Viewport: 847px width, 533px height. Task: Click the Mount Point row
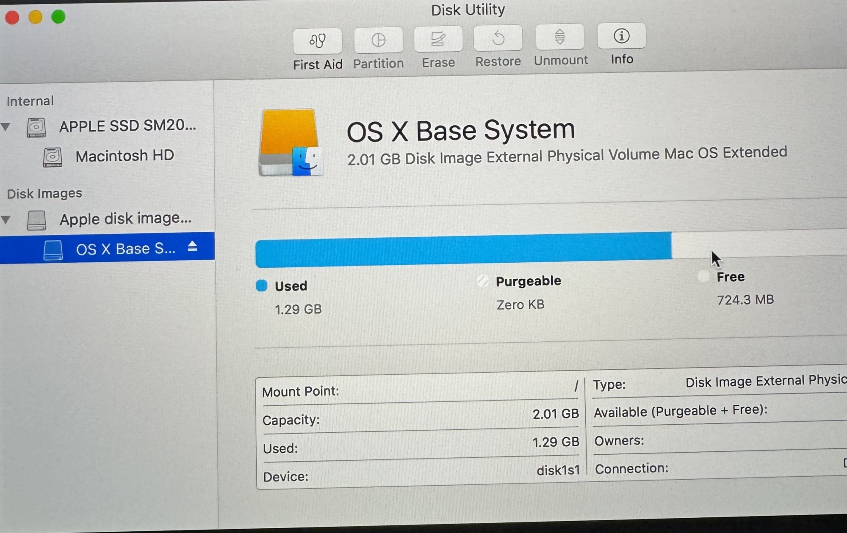coord(420,389)
